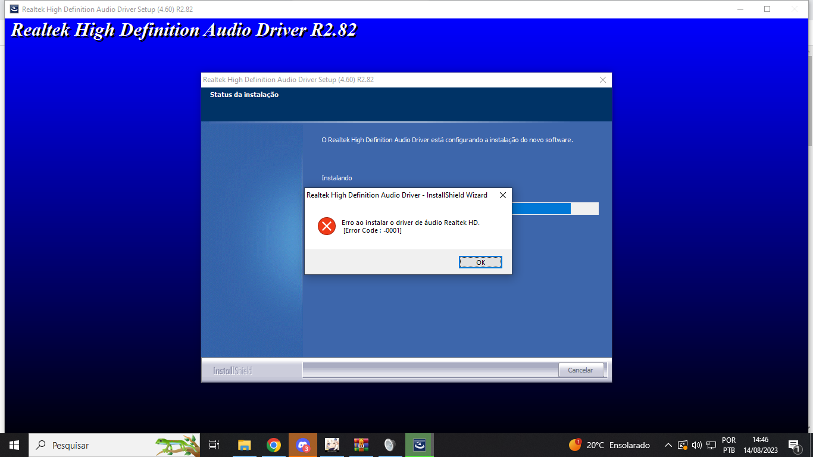Close the InstallShield Wizard error dialog

(x=502, y=195)
